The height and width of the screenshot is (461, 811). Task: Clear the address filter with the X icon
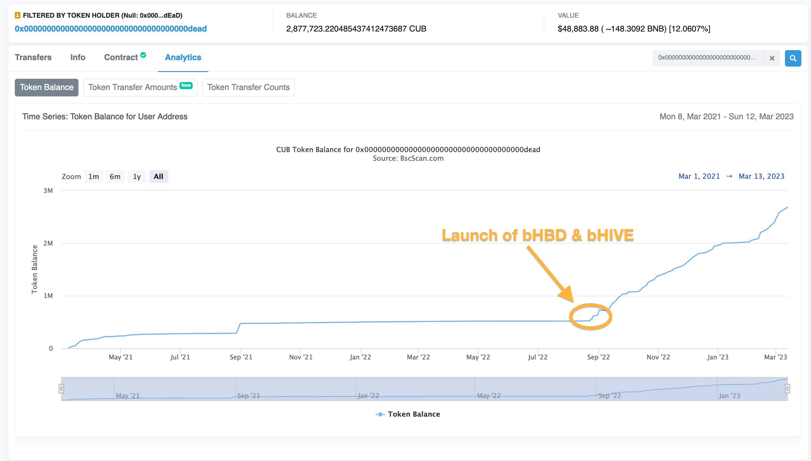point(772,58)
